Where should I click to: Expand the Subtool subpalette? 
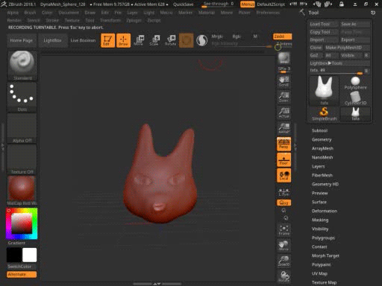pos(319,130)
